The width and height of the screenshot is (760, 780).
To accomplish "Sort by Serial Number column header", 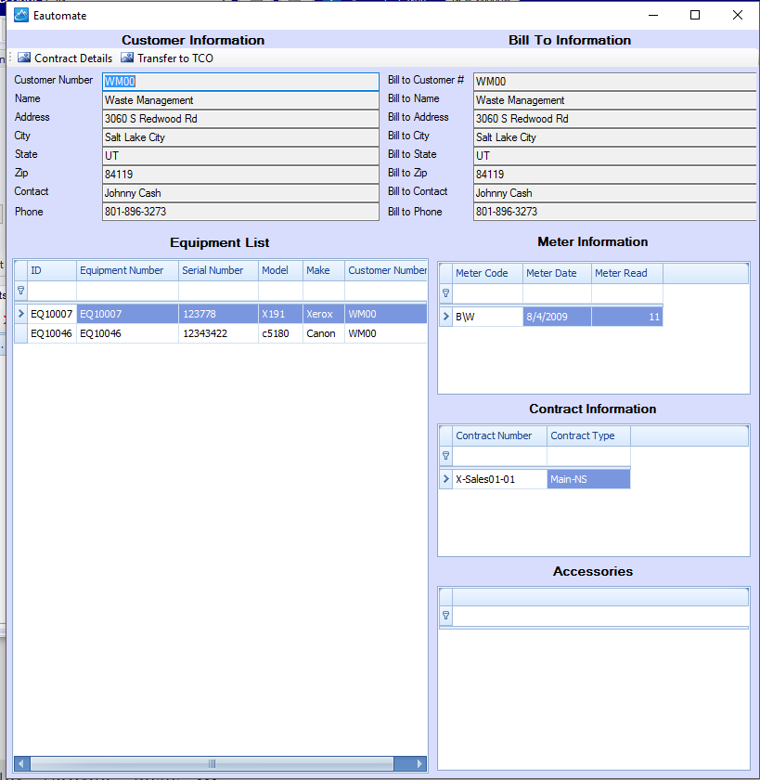I will pos(218,270).
